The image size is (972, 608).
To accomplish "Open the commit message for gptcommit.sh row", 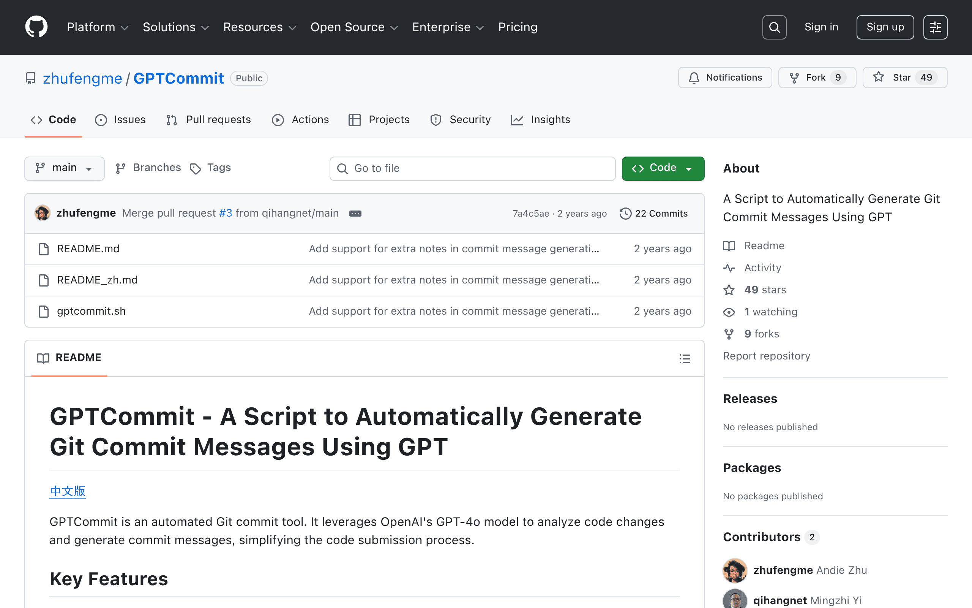I will pos(454,311).
